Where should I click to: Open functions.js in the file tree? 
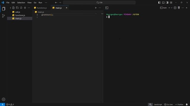[20, 15]
